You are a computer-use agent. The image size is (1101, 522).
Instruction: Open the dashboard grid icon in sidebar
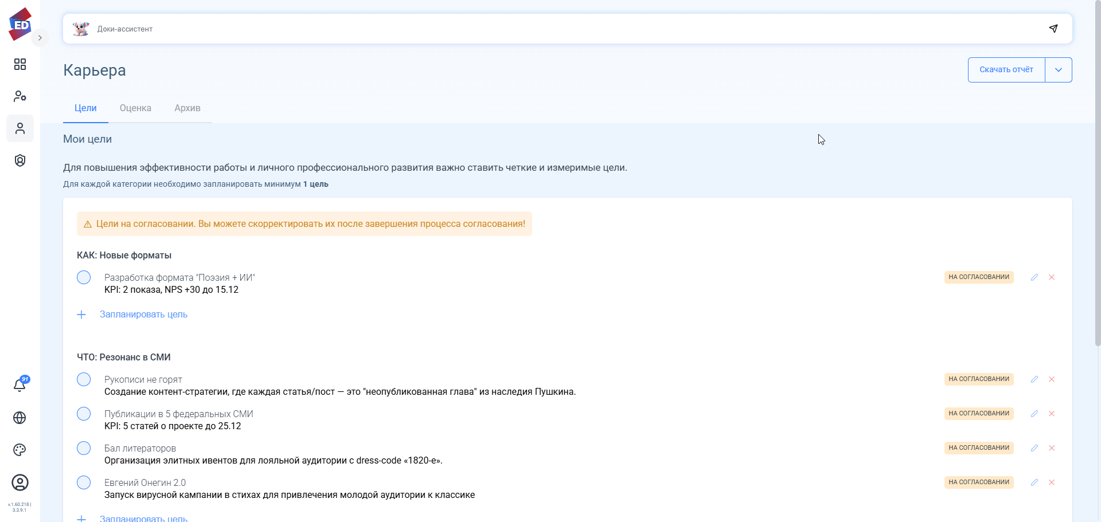pos(20,64)
